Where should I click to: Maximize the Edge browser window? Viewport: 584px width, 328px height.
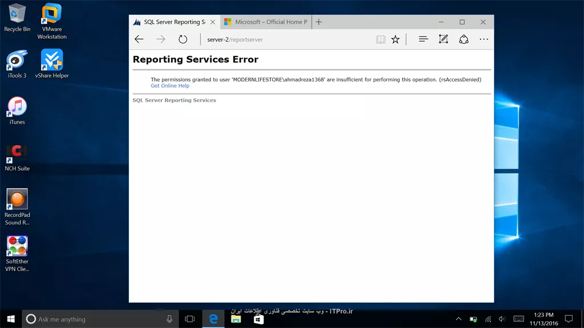[x=462, y=22]
